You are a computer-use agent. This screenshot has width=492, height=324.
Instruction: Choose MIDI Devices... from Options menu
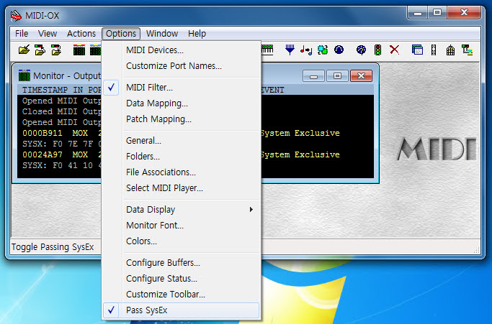[181, 50]
